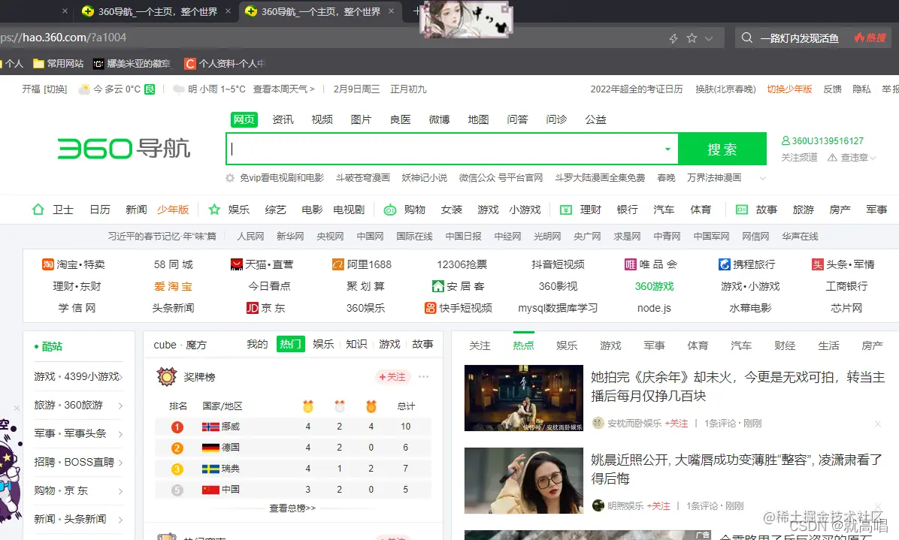Close the second 360导航 browser tab

pyautogui.click(x=228, y=11)
